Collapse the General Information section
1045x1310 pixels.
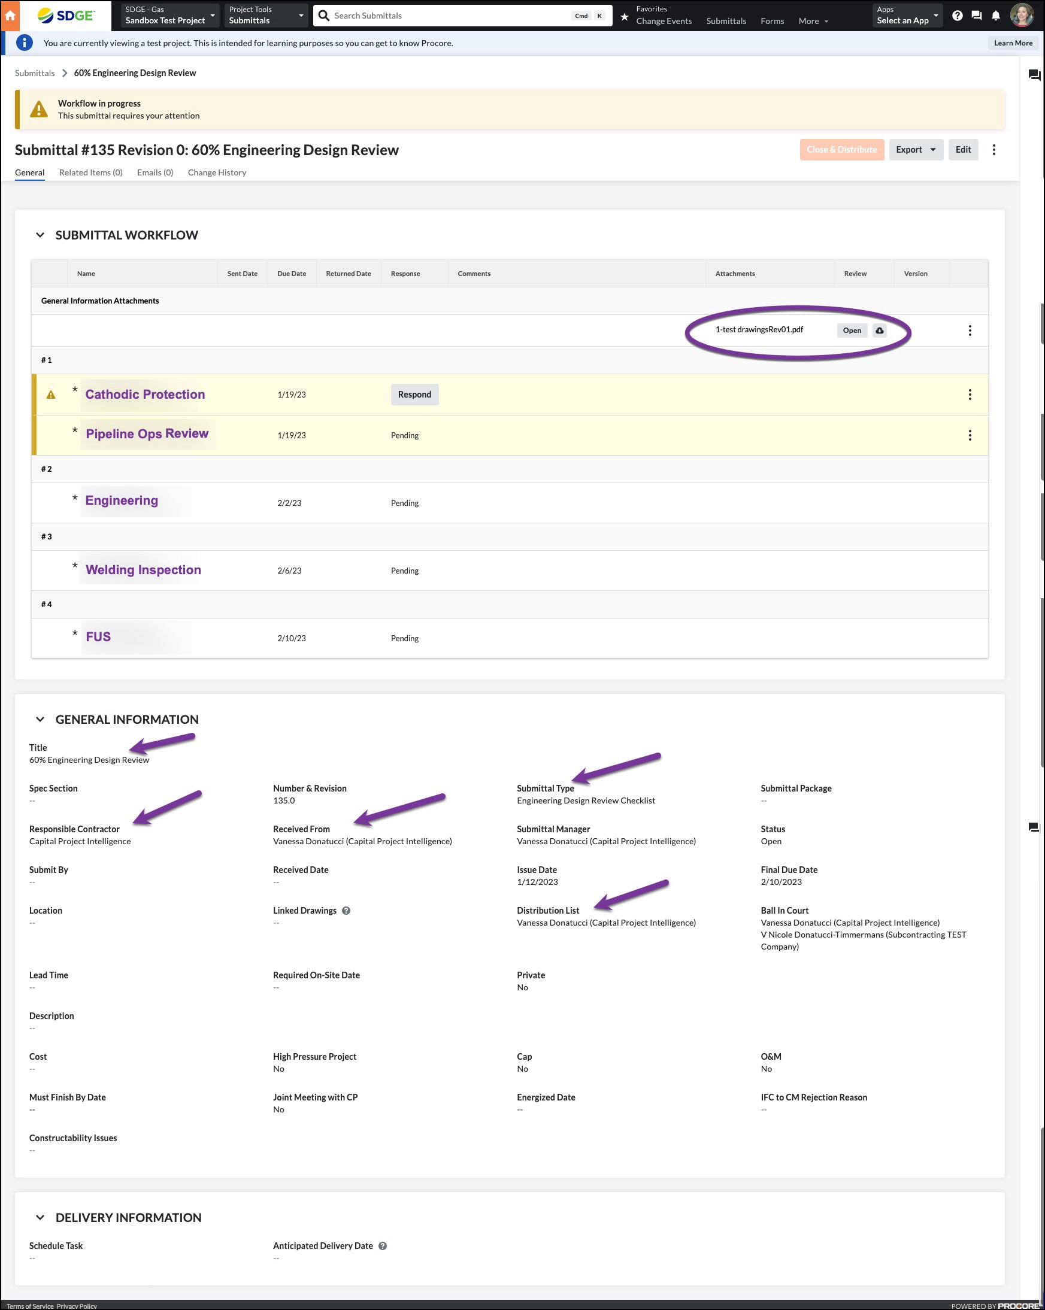pos(40,720)
